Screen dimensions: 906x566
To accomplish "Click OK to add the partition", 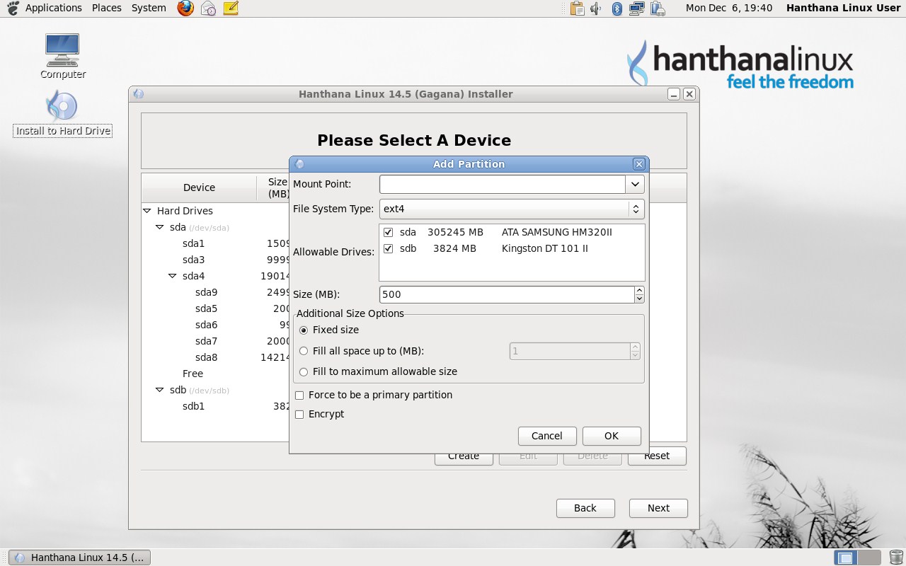I will pyautogui.click(x=611, y=436).
